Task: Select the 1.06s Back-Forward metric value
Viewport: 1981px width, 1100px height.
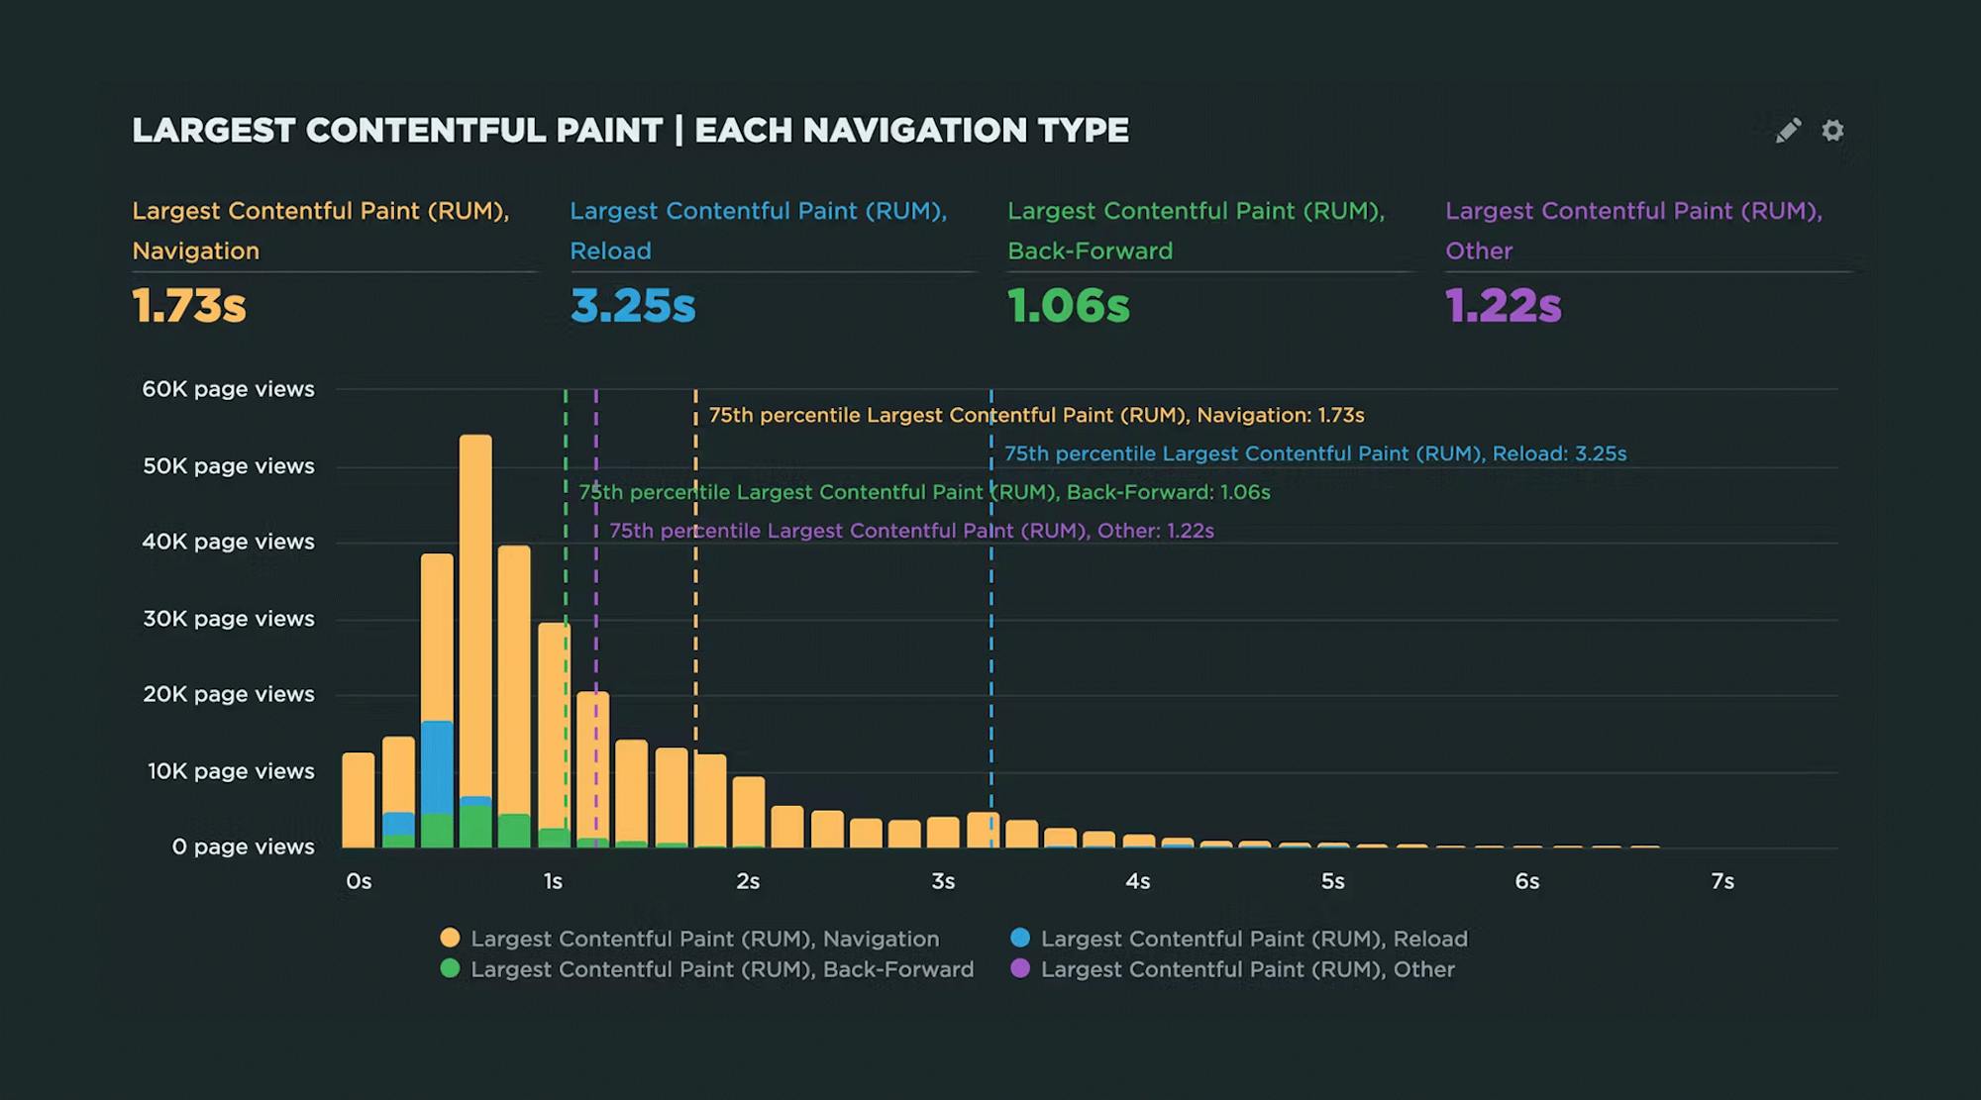Action: (1069, 306)
